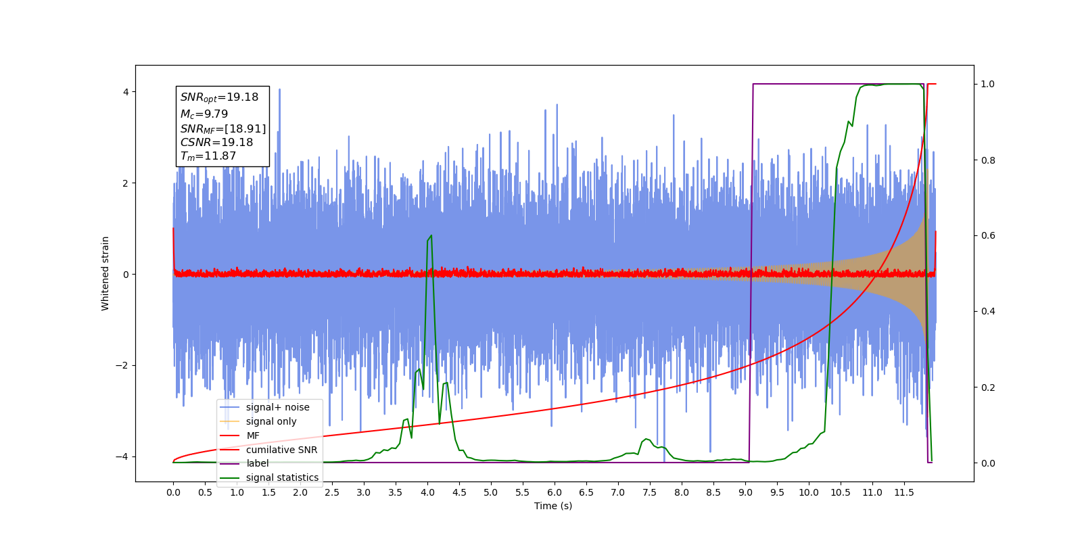The height and width of the screenshot is (541, 1082).
Task: Click the 'signal only' legend entry
Action: [258, 421]
